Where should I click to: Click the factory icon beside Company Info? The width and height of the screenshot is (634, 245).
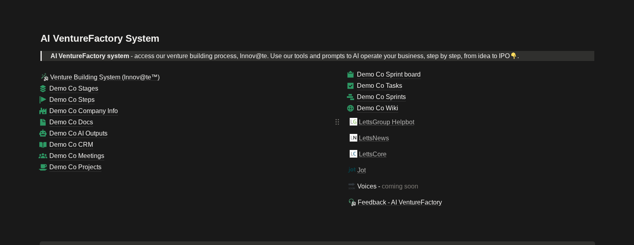pyautogui.click(x=43, y=111)
